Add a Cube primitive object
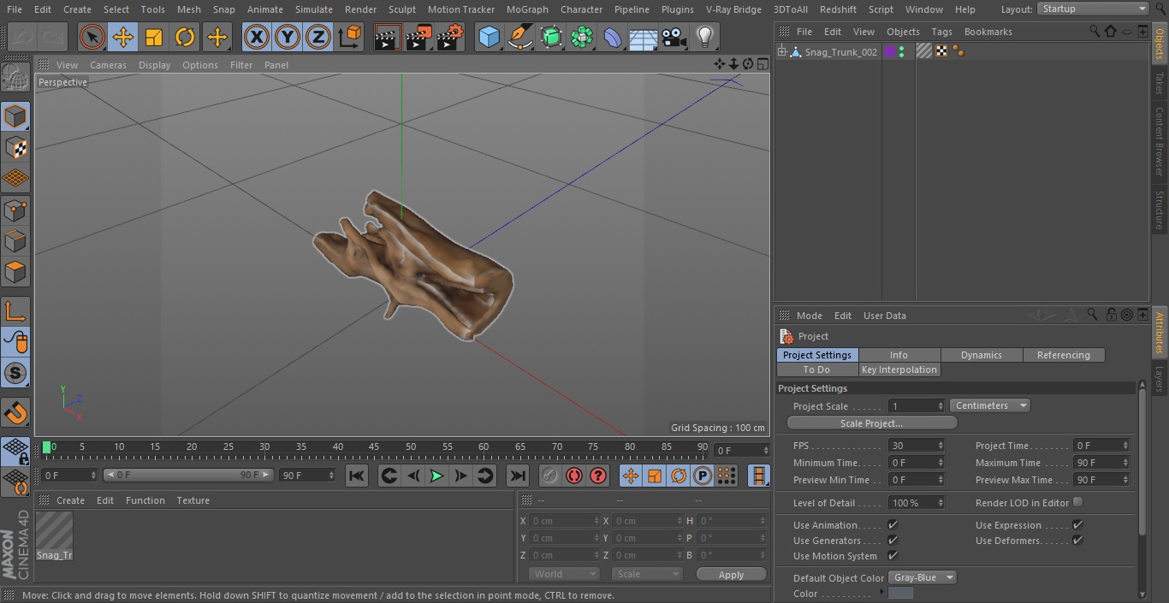 [489, 38]
